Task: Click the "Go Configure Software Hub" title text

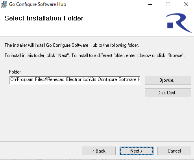Action: click(37, 4)
